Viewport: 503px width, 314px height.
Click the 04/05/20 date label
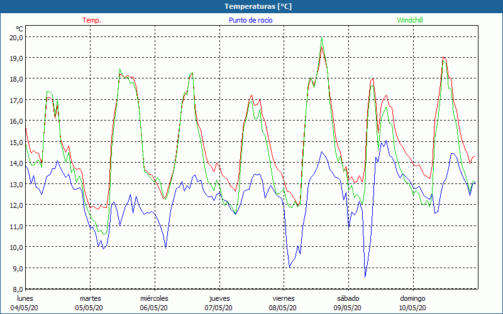tap(25, 308)
